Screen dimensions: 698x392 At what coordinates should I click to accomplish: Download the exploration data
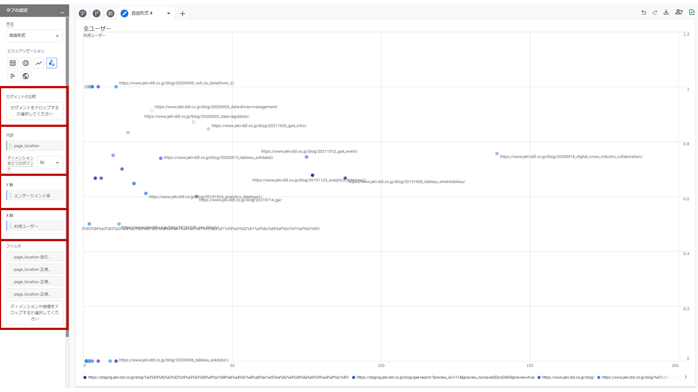(x=666, y=13)
